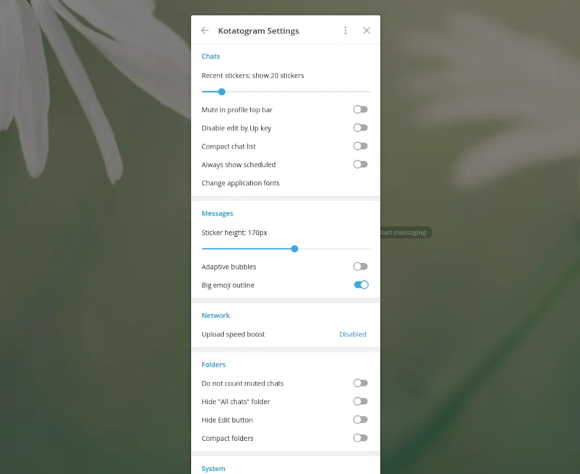Click the Folders section heading

click(213, 365)
